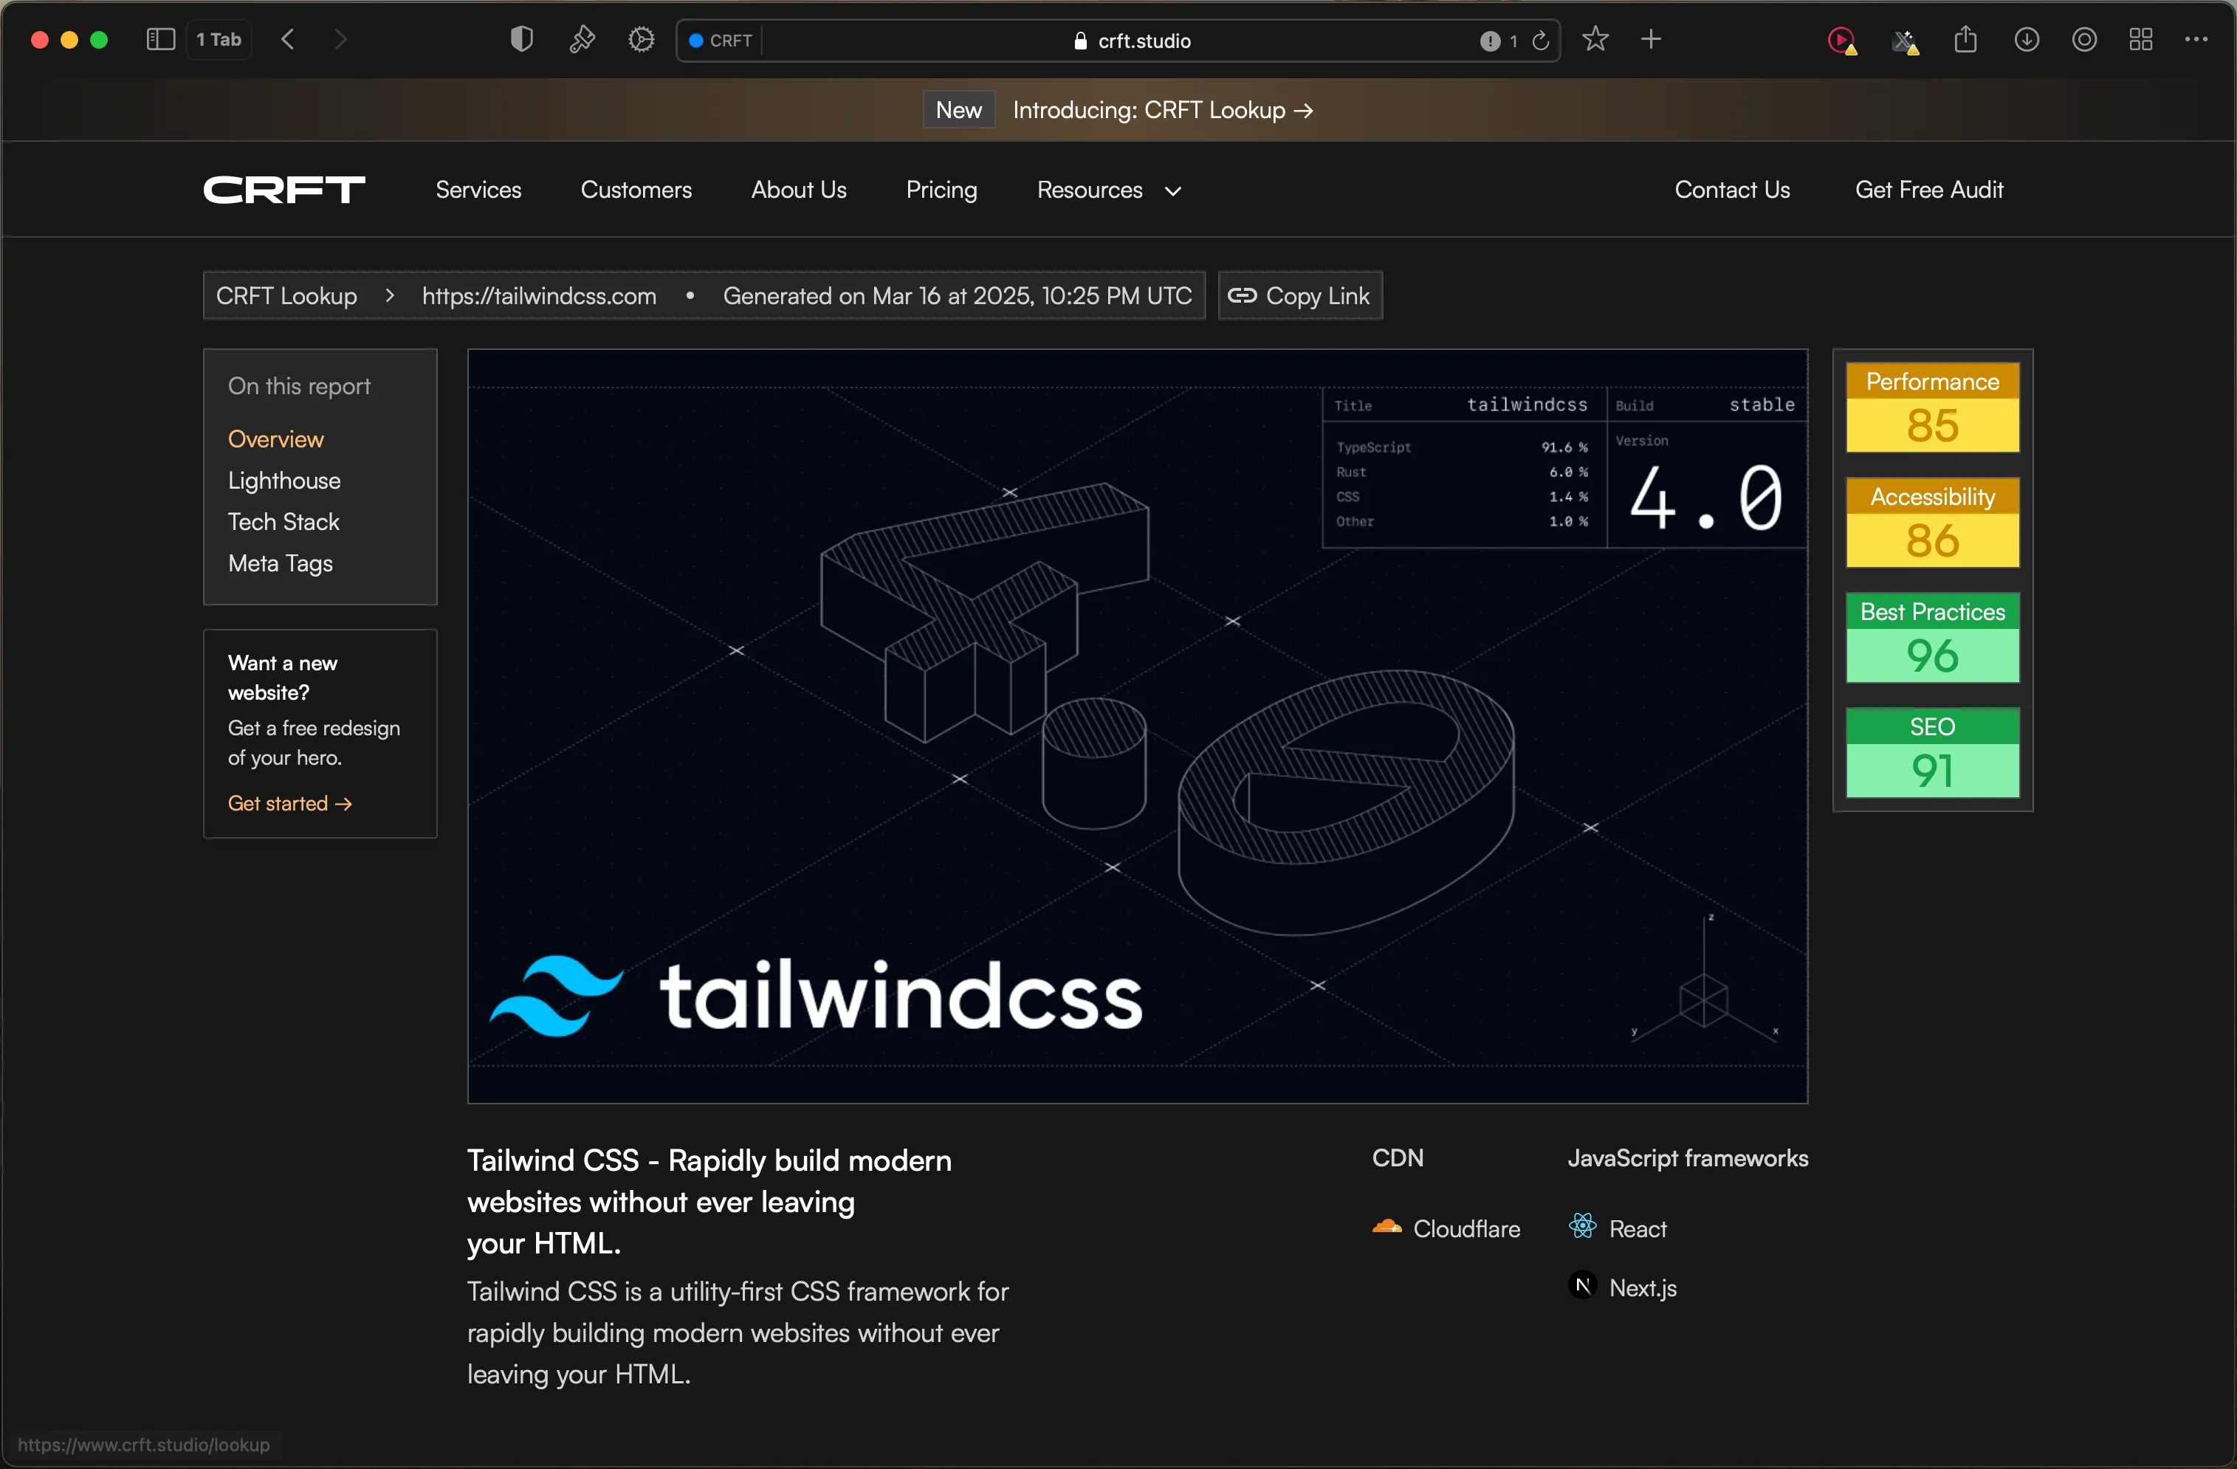Click the crossed-out extension warning icon

tap(1904, 41)
